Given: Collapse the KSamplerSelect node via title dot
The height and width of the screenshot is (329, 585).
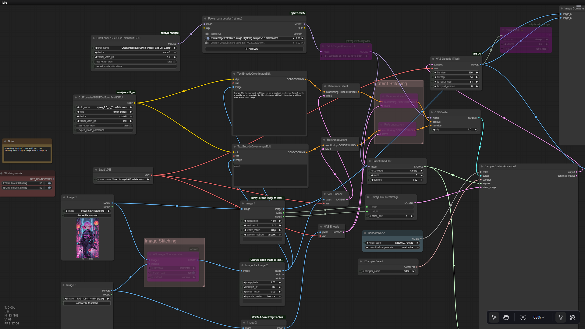Looking at the screenshot, I should (x=361, y=261).
